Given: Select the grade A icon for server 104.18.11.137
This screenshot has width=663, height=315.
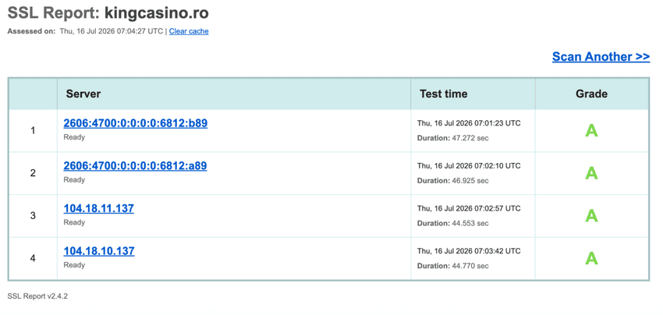Looking at the screenshot, I should 591,216.
